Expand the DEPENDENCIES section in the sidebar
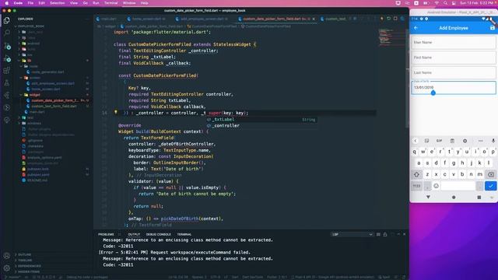This screenshot has height=280, width=498. coord(29,266)
